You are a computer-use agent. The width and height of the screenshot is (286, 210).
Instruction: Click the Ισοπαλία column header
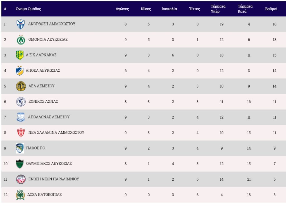click(169, 9)
